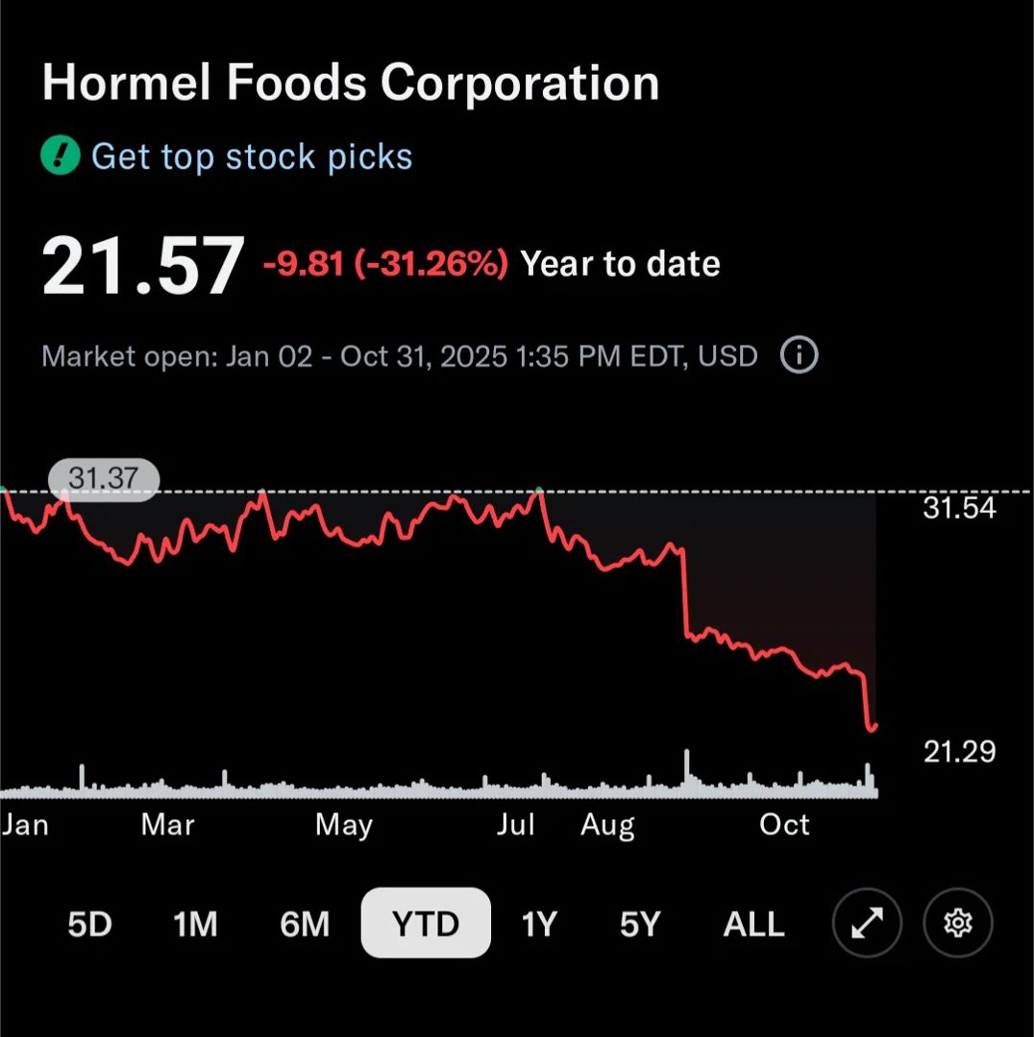
Task: Show the 6M chart range
Action: point(305,924)
